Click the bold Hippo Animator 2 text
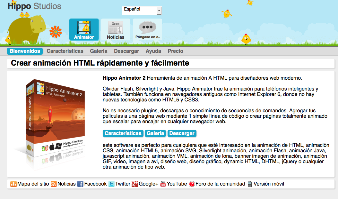Screen dimensions: 338x199 (124, 78)
